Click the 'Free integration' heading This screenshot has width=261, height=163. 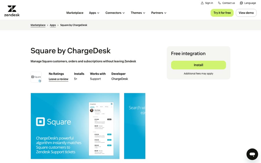(188, 54)
